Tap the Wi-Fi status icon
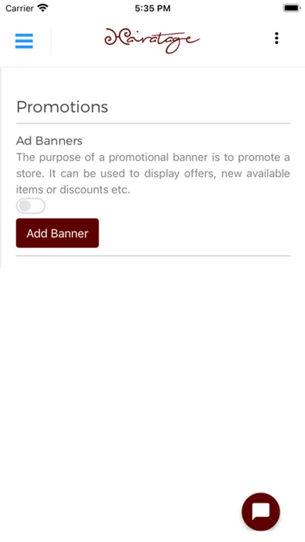Screen dimensions: 305x542 point(43,8)
